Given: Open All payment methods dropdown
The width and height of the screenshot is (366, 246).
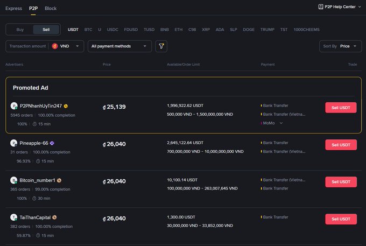Looking at the screenshot, I should click(x=119, y=46).
